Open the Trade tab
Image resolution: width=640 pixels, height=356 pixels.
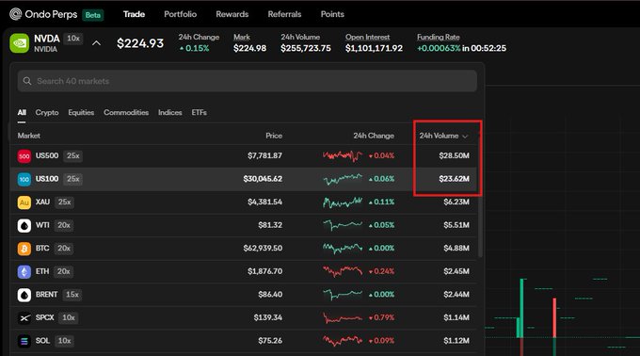(x=134, y=14)
